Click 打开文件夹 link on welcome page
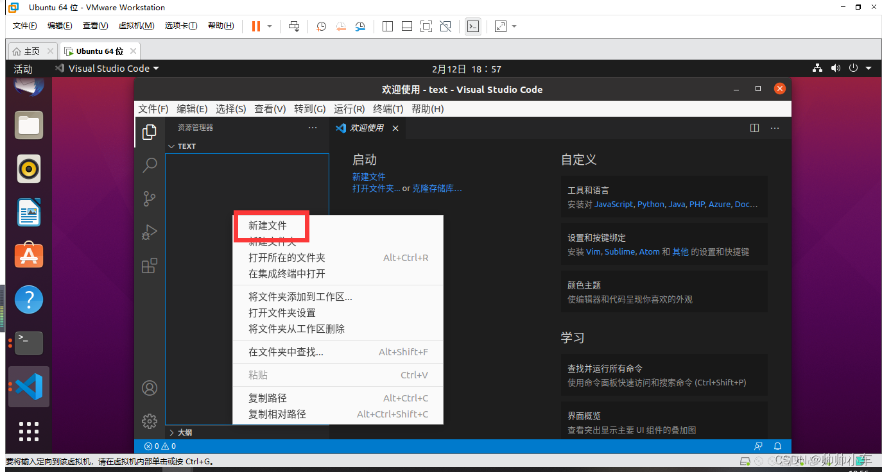882x472 pixels. coord(376,189)
